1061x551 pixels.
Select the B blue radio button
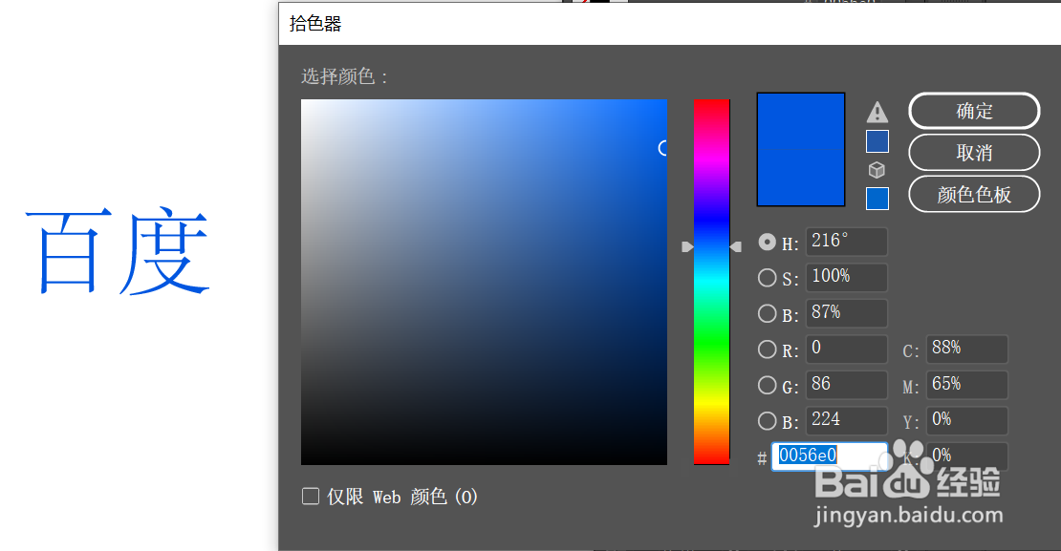click(767, 420)
